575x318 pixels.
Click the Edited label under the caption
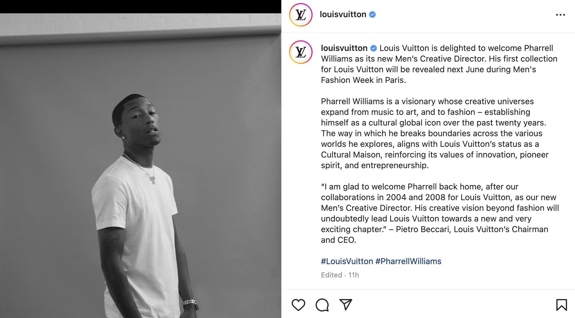[x=331, y=275]
